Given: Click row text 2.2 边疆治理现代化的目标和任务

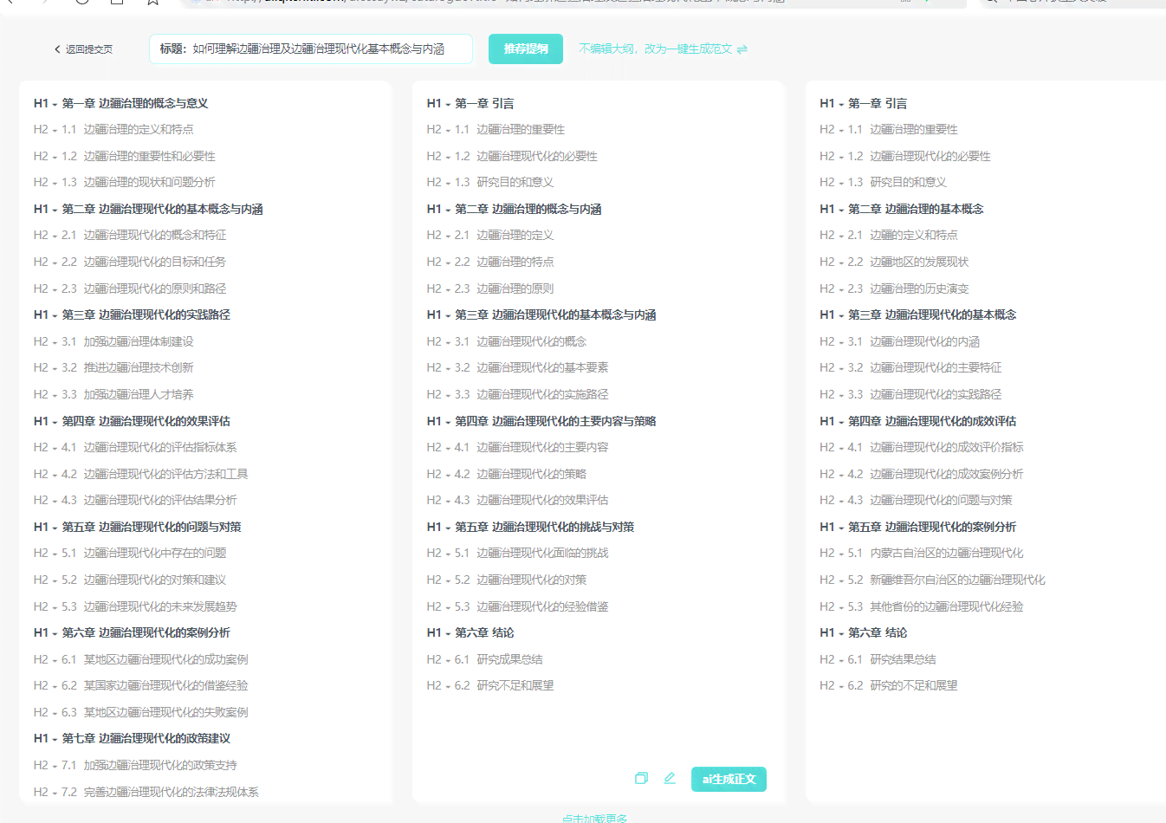Looking at the screenshot, I should click(144, 262).
